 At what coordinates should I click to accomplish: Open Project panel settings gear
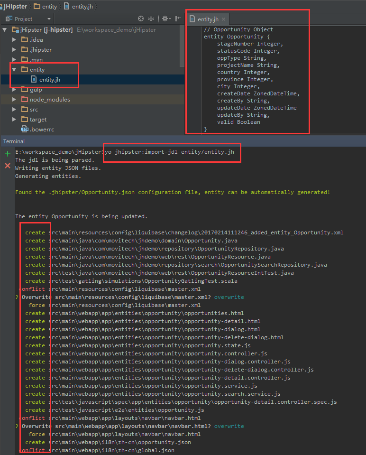pyautogui.click(x=165, y=19)
